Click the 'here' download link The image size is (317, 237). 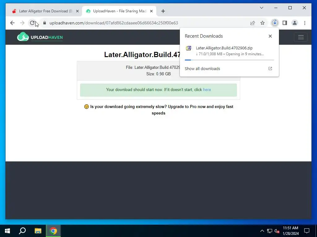[207, 90]
